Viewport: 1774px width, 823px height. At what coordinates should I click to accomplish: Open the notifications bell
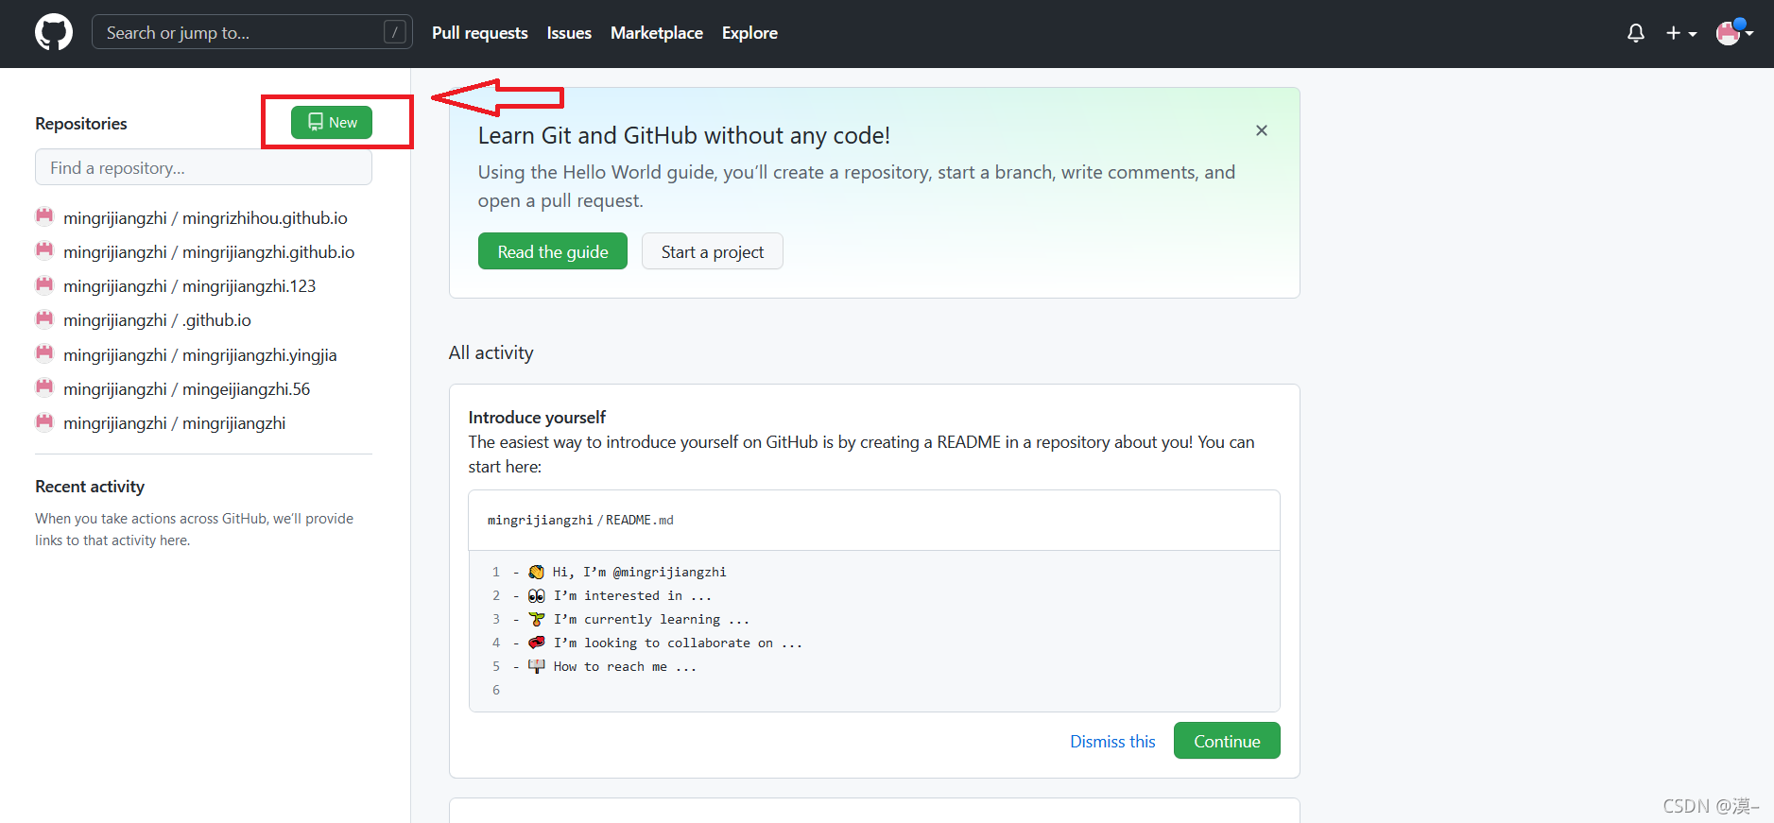1636,33
